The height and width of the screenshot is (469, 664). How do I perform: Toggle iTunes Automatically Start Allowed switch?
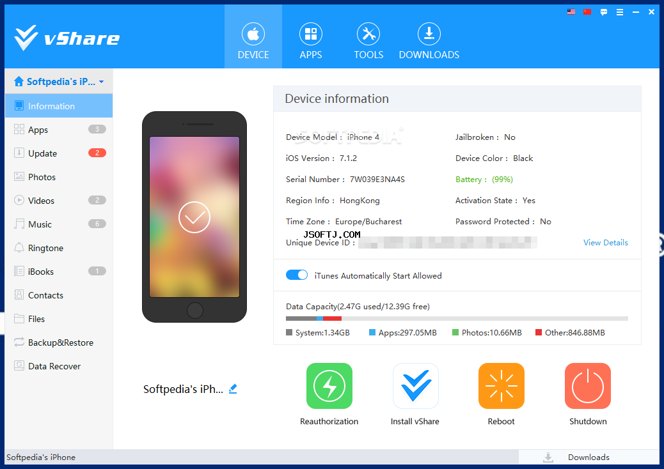tap(297, 275)
